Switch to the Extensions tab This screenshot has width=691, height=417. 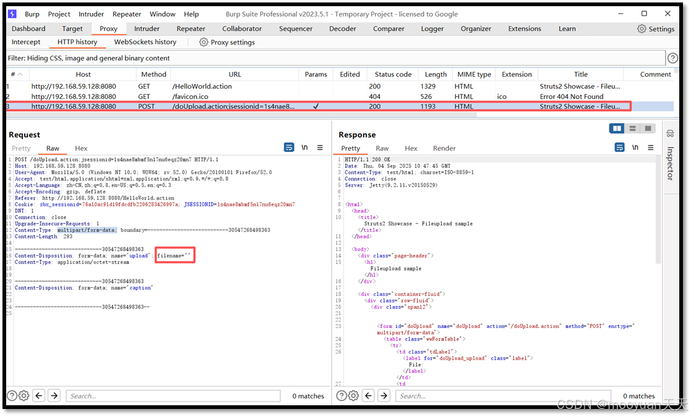524,28
